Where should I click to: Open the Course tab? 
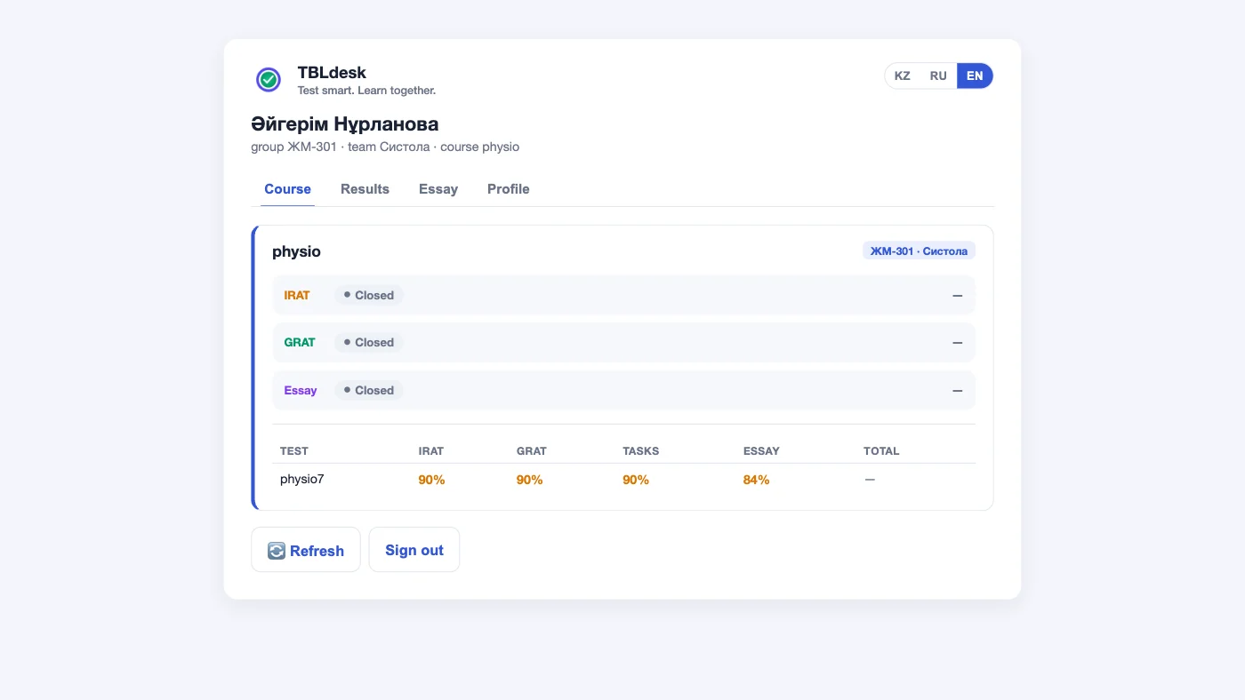coord(287,189)
